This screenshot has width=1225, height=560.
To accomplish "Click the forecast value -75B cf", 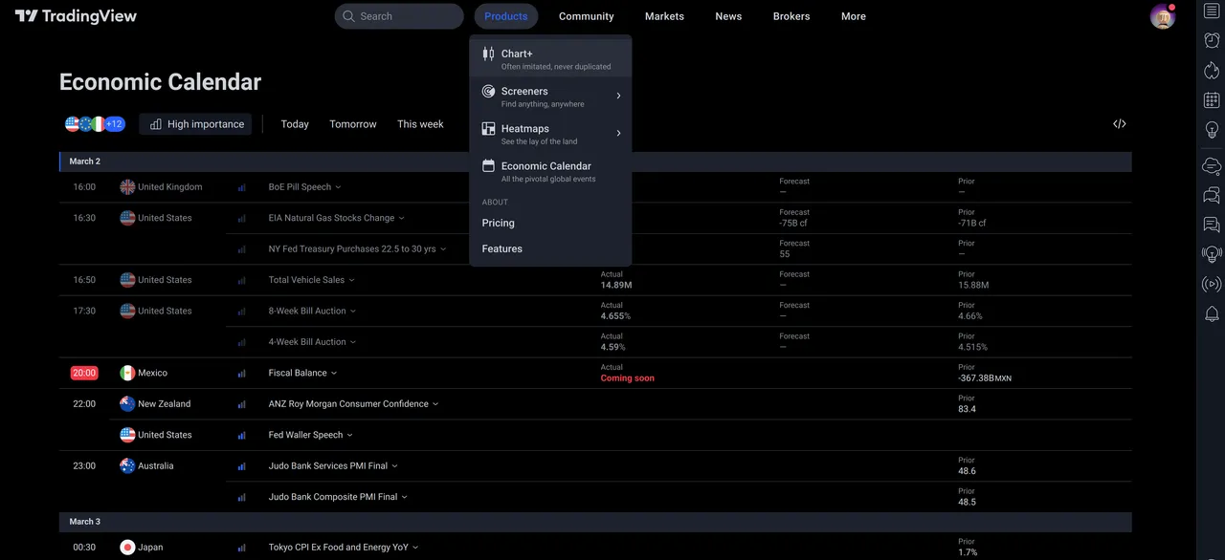I will pyautogui.click(x=793, y=223).
